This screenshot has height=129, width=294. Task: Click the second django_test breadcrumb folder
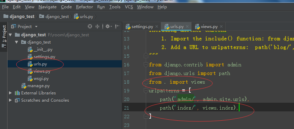(x=54, y=17)
